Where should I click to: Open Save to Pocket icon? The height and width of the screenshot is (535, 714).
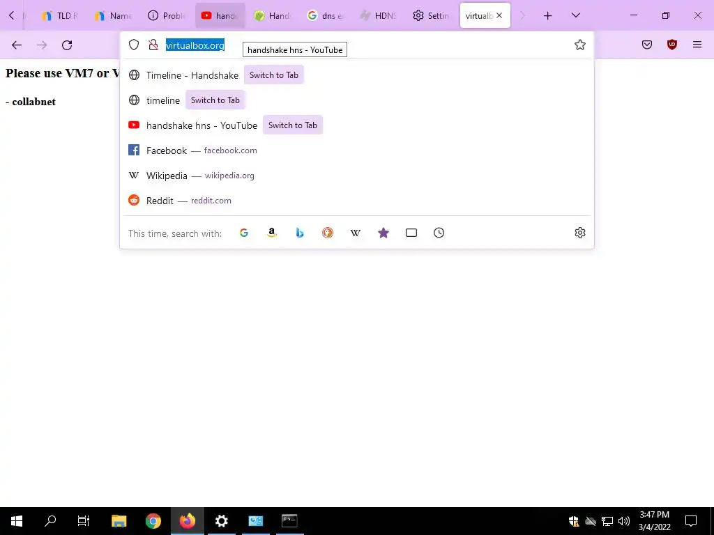coord(647,45)
